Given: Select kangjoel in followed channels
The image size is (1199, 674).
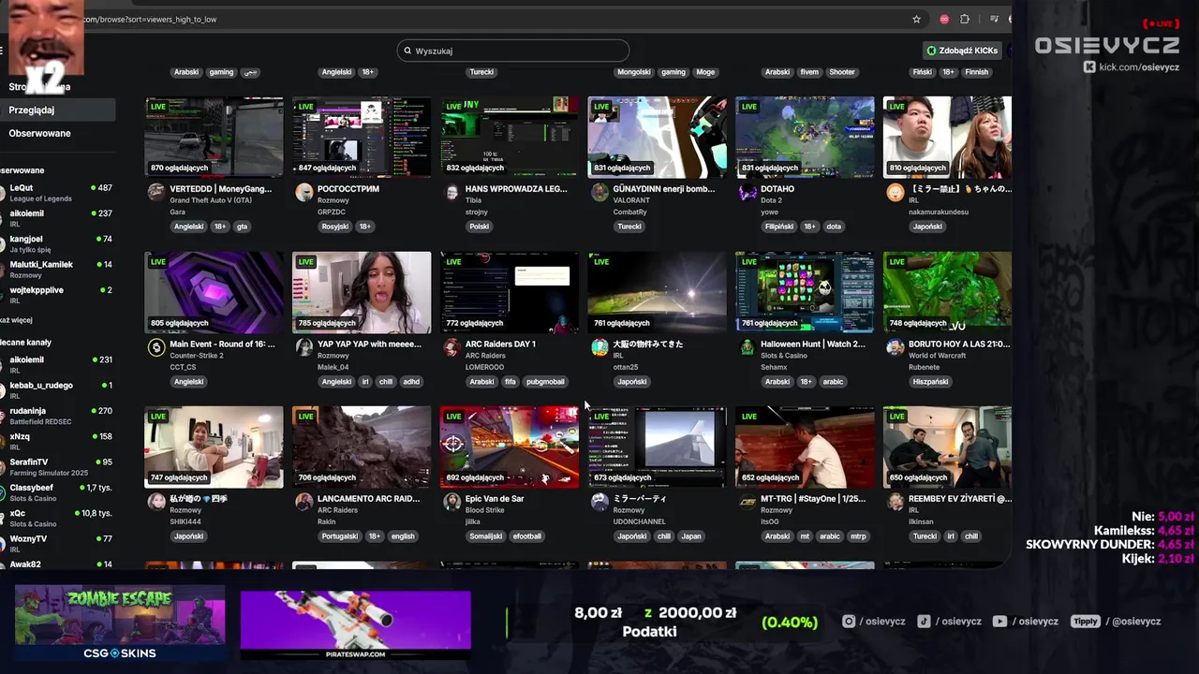Looking at the screenshot, I should click(x=56, y=243).
